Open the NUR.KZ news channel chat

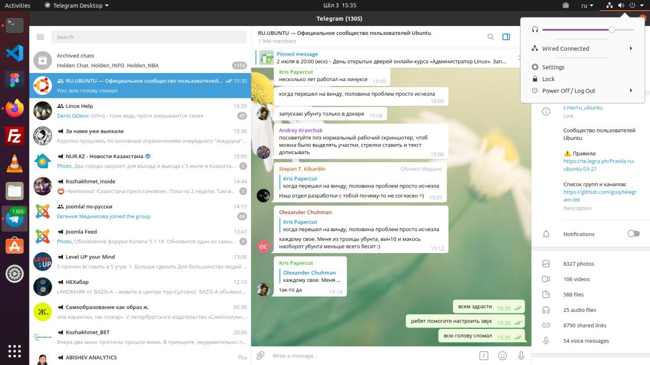tap(140, 161)
